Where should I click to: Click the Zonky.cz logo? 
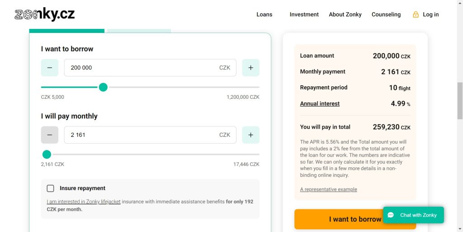tap(44, 14)
